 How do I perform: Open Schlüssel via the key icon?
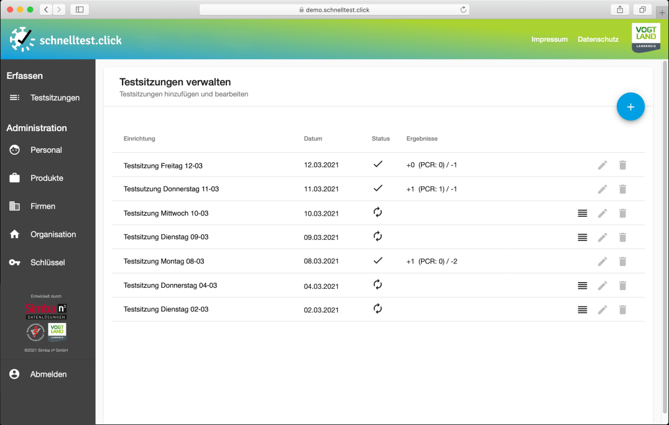[x=14, y=262]
